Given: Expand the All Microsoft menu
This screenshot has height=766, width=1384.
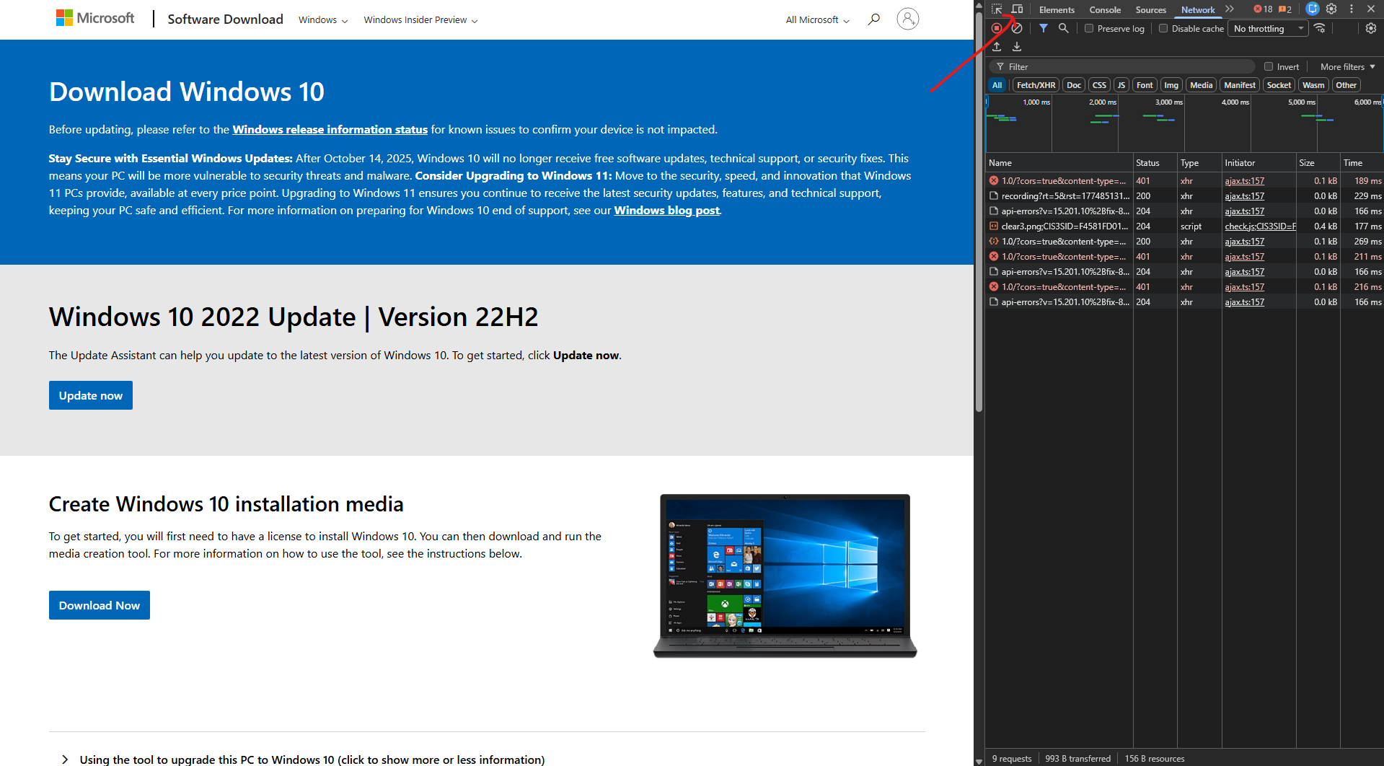Looking at the screenshot, I should [x=818, y=19].
